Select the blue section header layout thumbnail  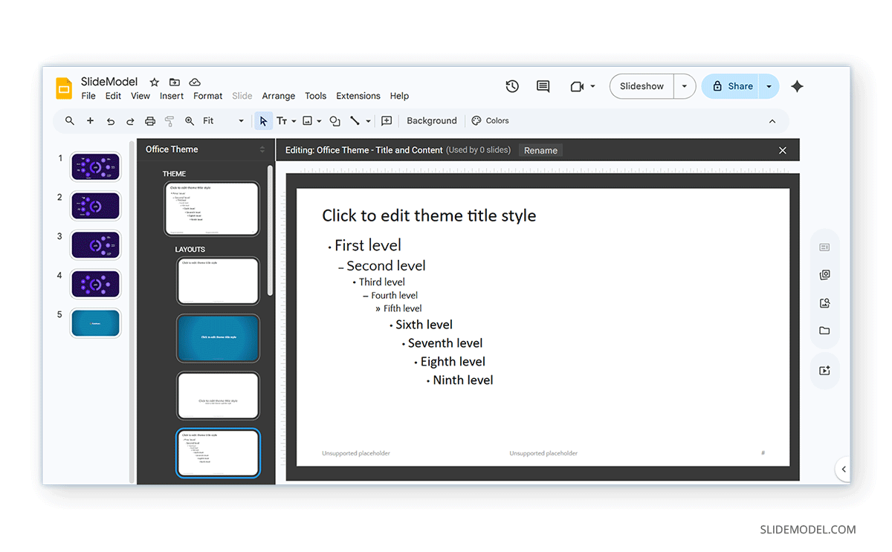pos(218,339)
